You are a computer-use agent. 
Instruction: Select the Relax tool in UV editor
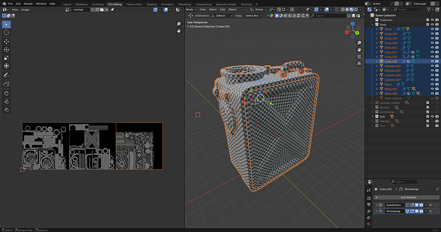(6, 102)
